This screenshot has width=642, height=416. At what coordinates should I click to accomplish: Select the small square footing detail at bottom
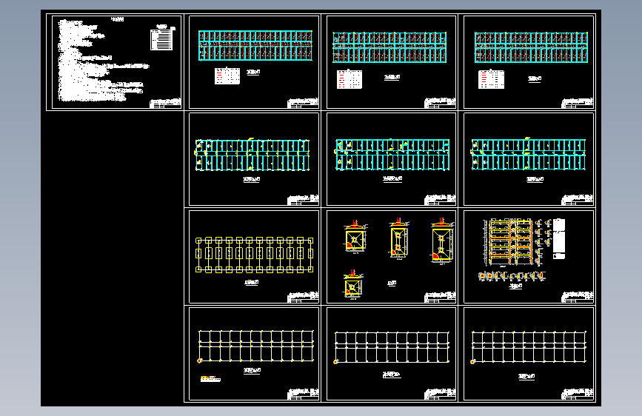pyautogui.click(x=352, y=286)
